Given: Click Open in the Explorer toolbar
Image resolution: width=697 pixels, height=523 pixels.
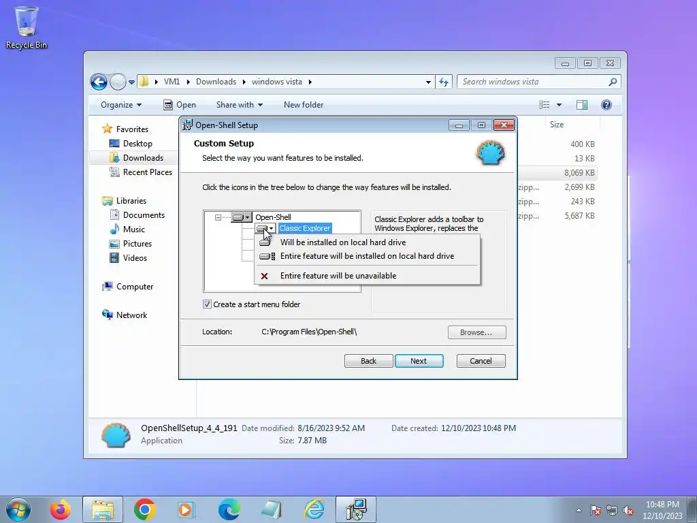Looking at the screenshot, I should point(180,105).
